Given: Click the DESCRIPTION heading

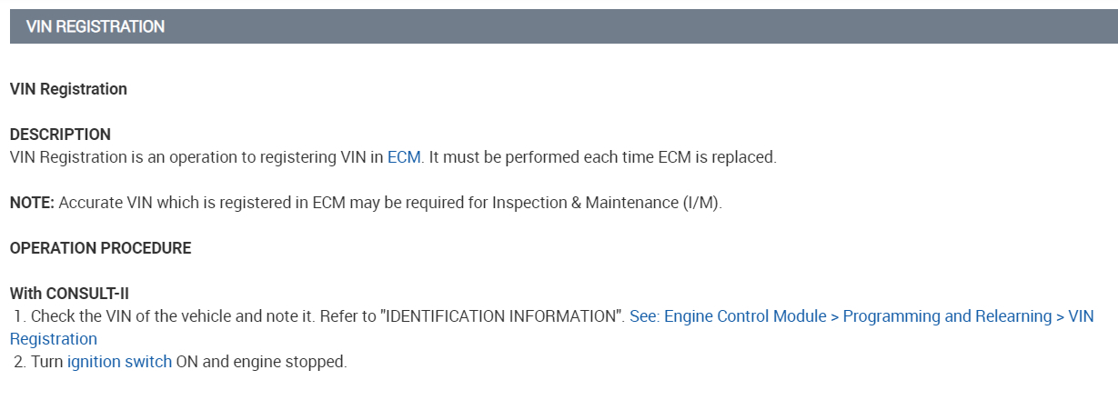Looking at the screenshot, I should (x=60, y=135).
